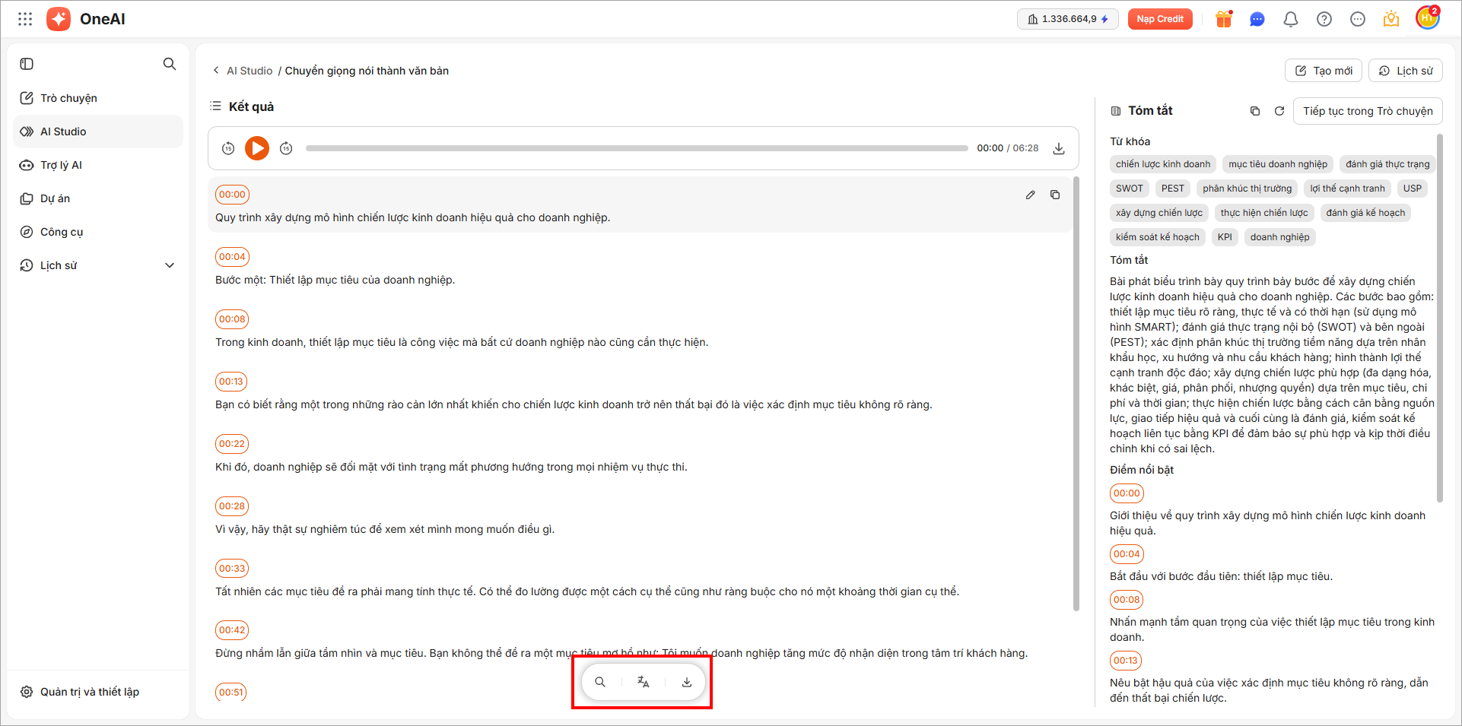Click the summary panel scrollbar

(1440, 318)
